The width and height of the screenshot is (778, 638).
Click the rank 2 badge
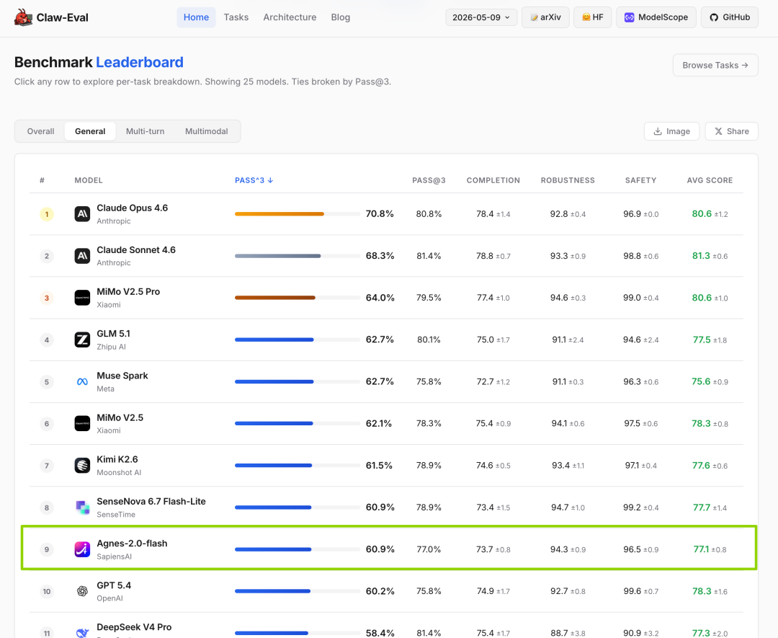click(x=47, y=256)
